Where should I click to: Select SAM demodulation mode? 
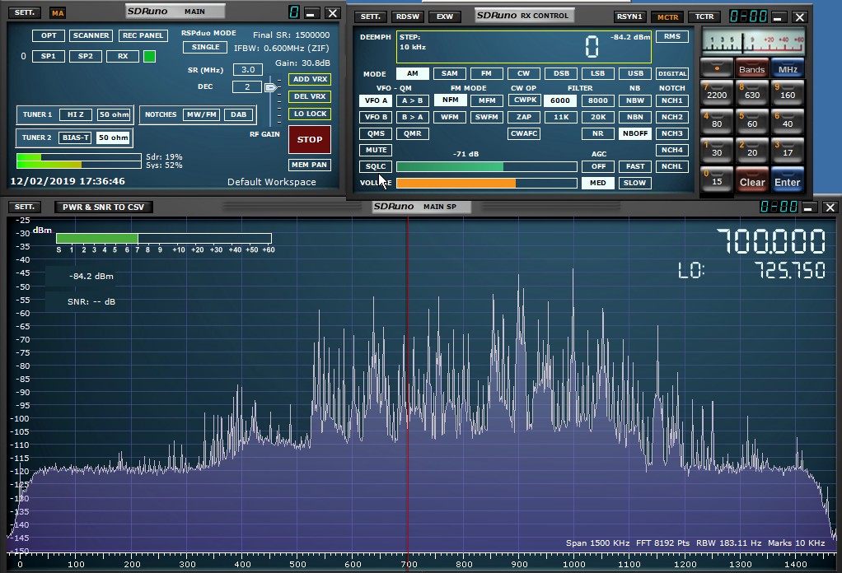pos(450,73)
